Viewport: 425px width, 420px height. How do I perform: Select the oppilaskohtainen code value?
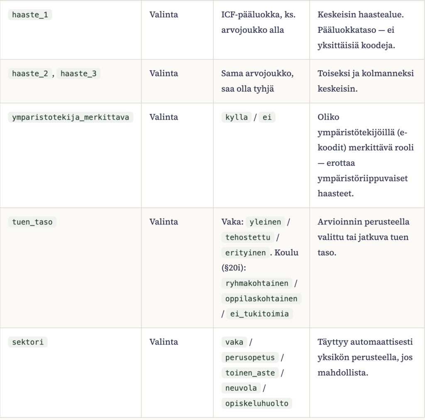(261, 298)
